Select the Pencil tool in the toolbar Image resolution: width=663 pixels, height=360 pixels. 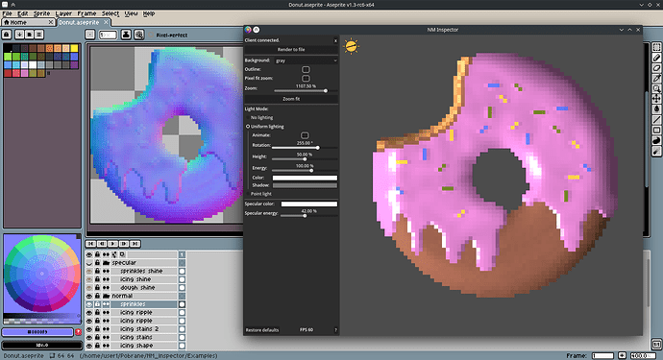tap(656, 58)
